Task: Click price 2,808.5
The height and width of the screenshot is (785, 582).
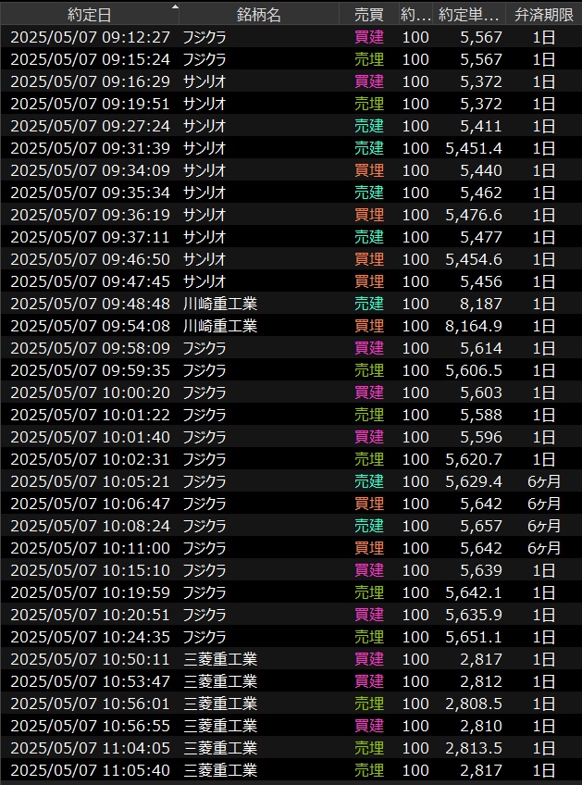Action: (474, 703)
